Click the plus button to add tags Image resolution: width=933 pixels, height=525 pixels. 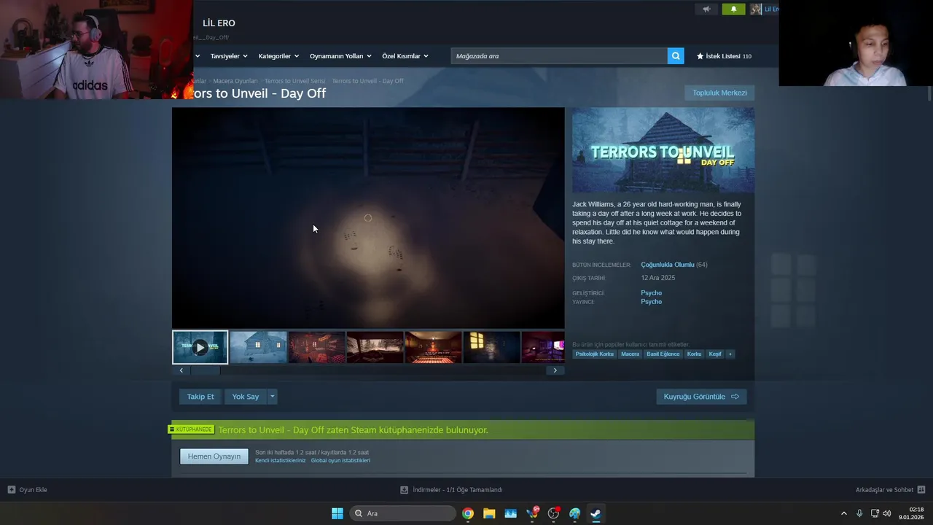[730, 354]
